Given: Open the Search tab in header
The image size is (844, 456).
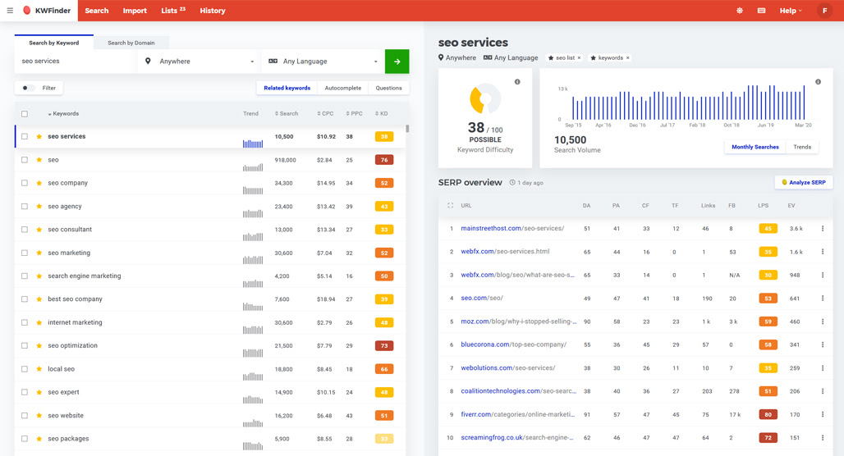Looking at the screenshot, I should coord(96,10).
